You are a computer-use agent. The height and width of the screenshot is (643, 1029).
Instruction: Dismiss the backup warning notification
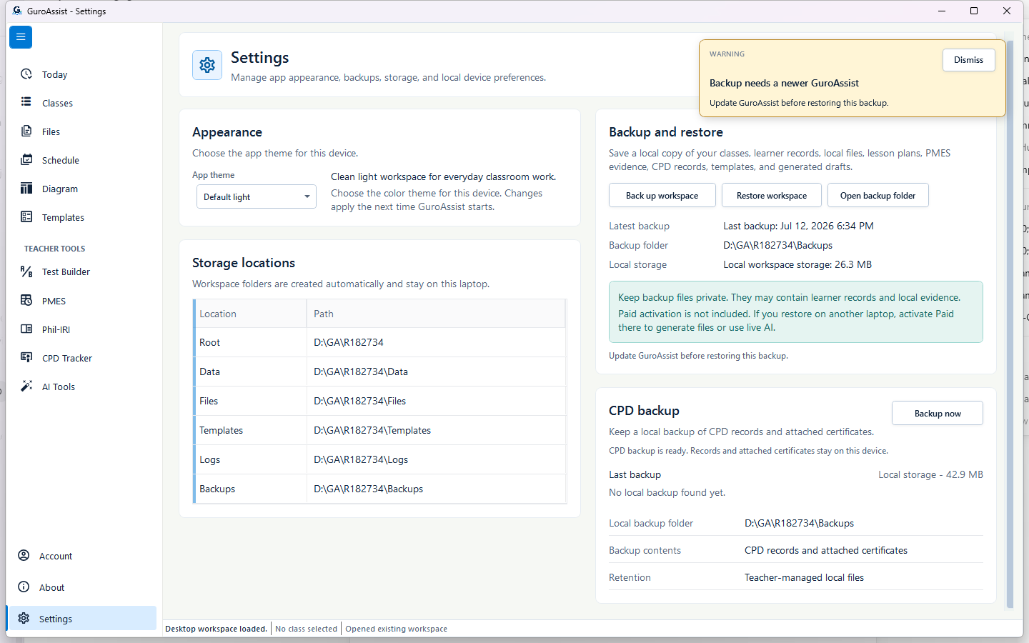coord(968,60)
